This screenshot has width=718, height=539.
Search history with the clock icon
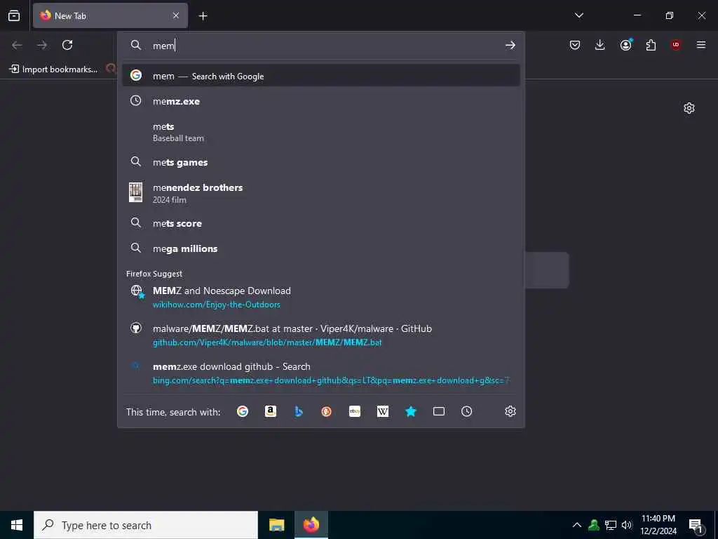(x=466, y=411)
